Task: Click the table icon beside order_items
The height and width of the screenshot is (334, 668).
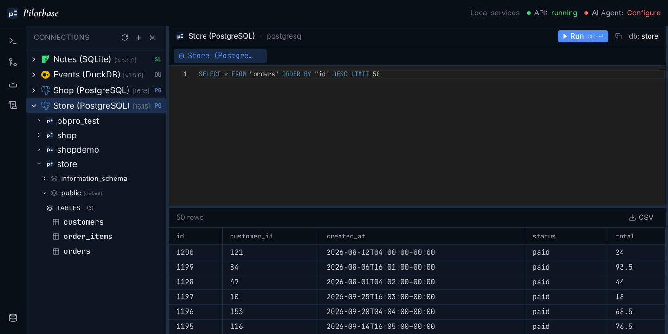Action: point(56,237)
